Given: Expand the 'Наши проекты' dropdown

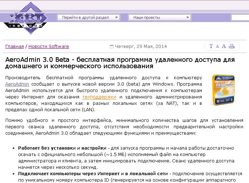Looking at the screenshot, I should click(x=160, y=17).
